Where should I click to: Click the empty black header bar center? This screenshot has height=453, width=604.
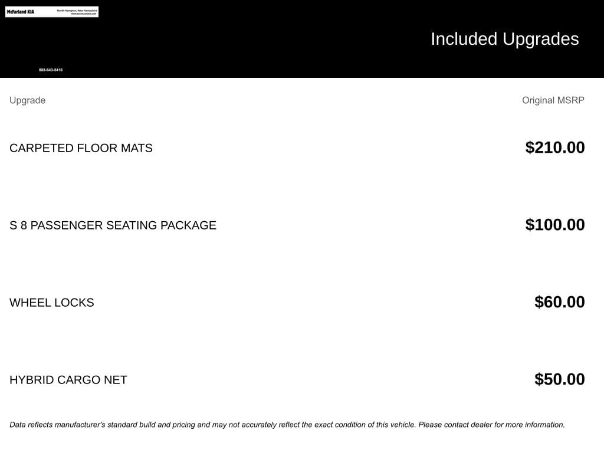[x=265, y=41]
